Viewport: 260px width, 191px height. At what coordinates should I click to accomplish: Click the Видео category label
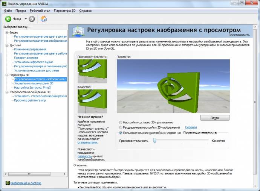click(14, 32)
